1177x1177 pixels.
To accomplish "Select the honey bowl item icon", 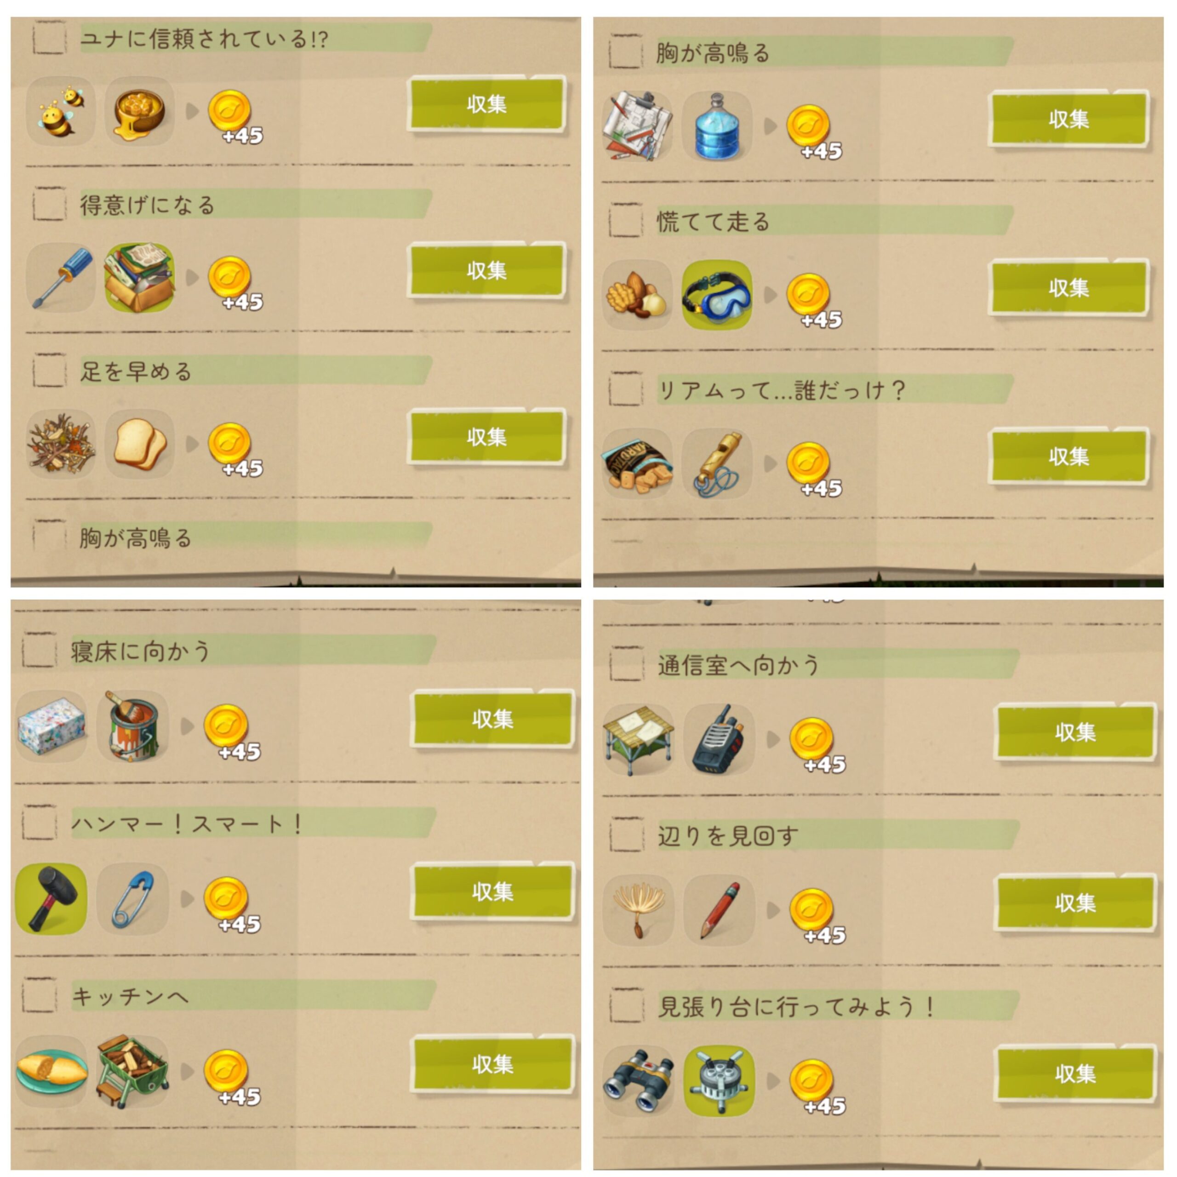I will 139,111.
